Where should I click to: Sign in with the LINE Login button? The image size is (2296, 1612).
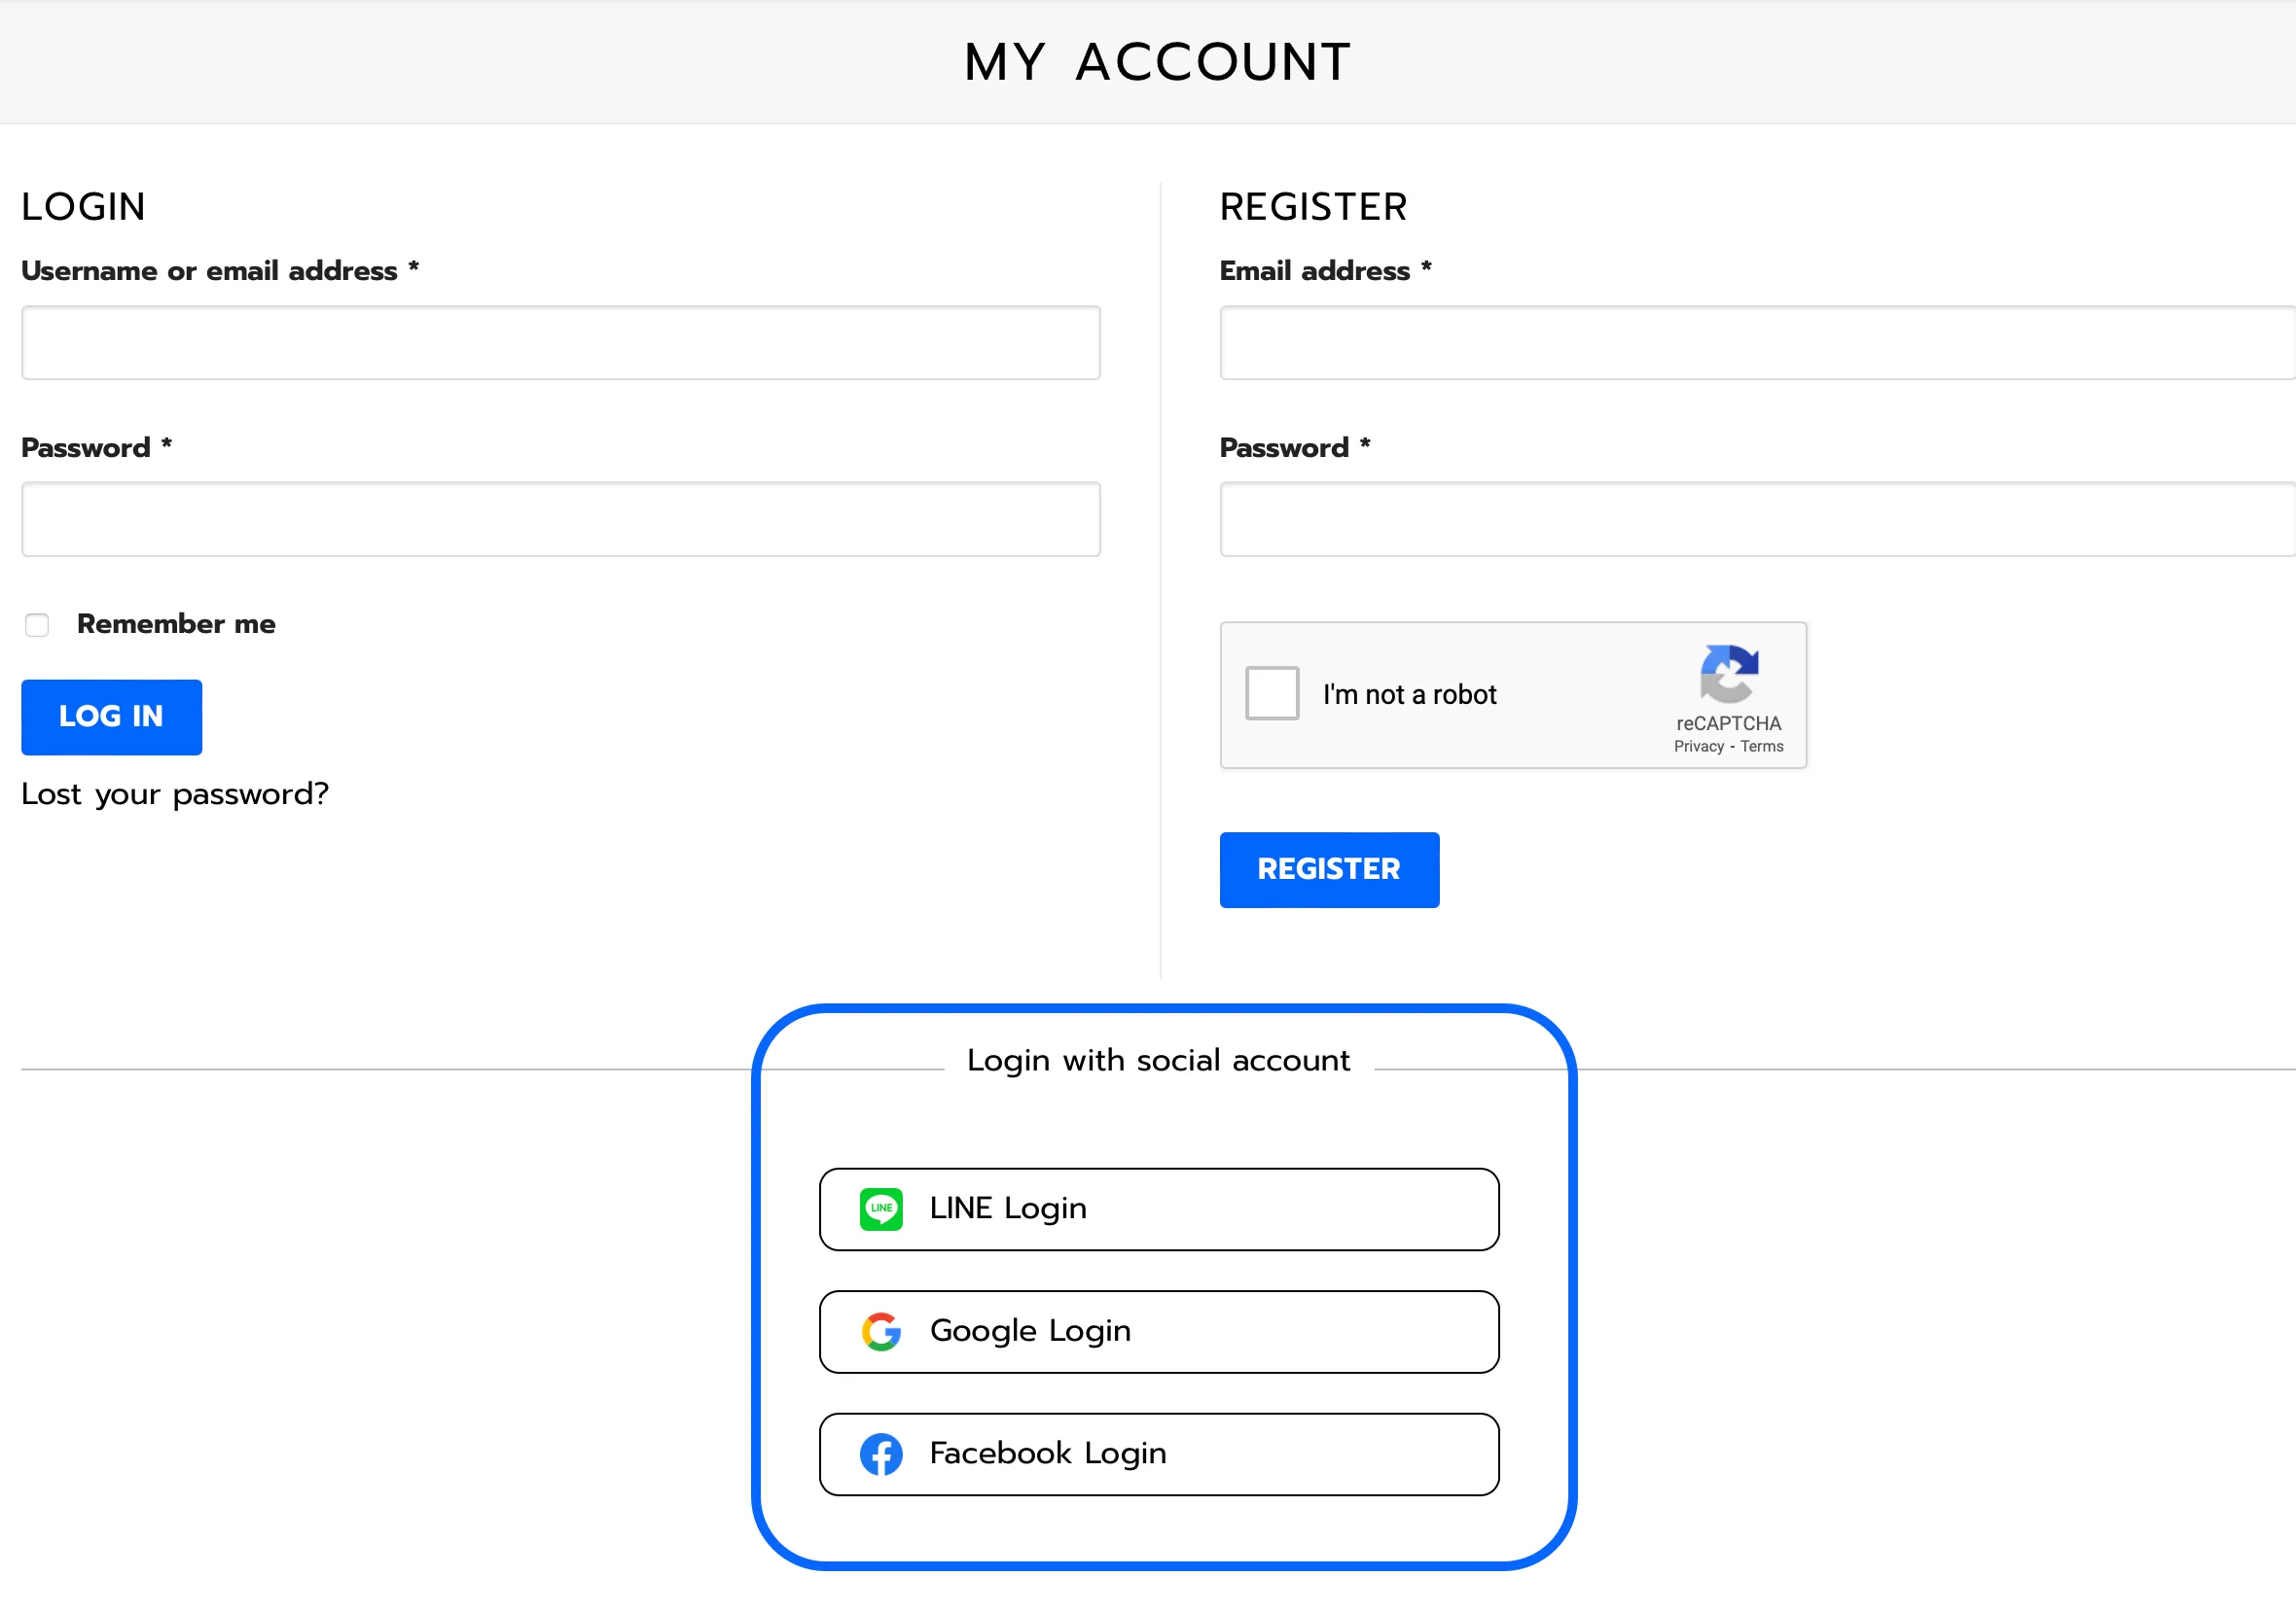[1158, 1209]
